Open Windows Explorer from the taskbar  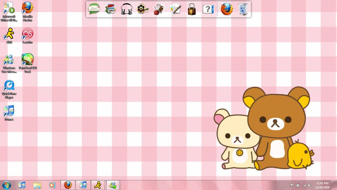37,185
